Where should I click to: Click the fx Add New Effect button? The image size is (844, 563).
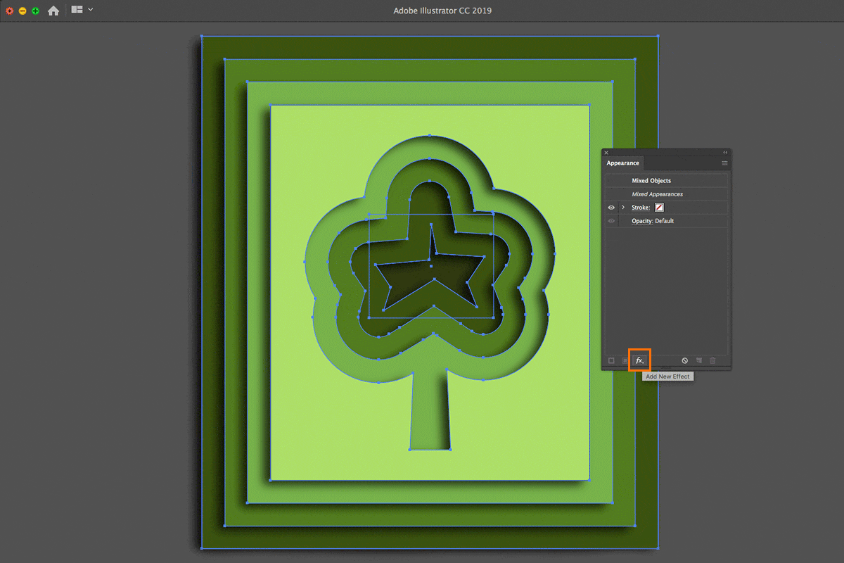tap(639, 360)
